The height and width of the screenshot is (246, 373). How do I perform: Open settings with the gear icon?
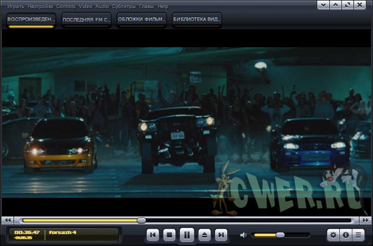(x=333, y=235)
